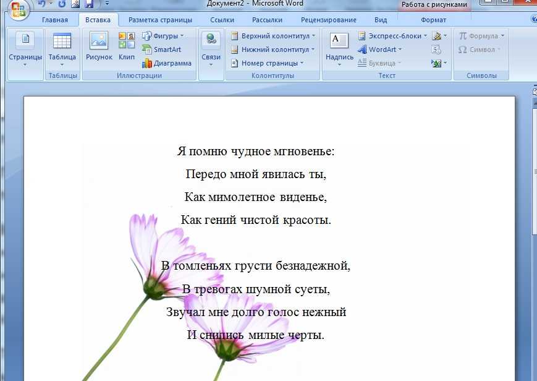
Task: Open the Office button menu
Action: pyautogui.click(x=18, y=9)
